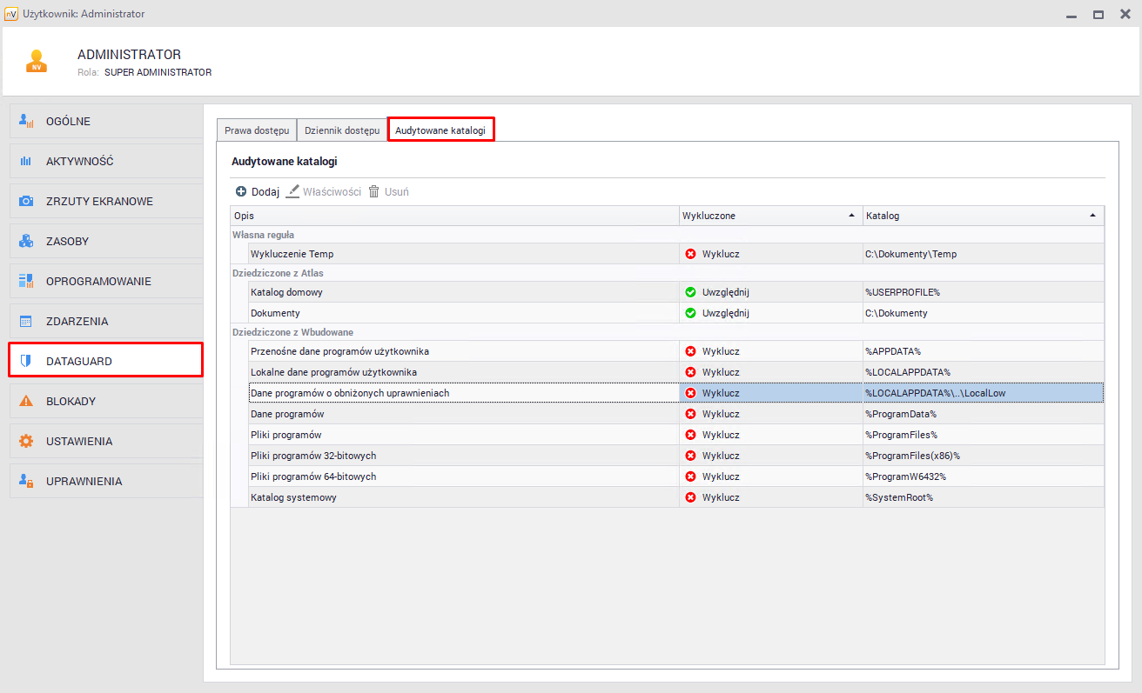Click the Dodaj button
Screen dimensions: 1142x693
(258, 192)
